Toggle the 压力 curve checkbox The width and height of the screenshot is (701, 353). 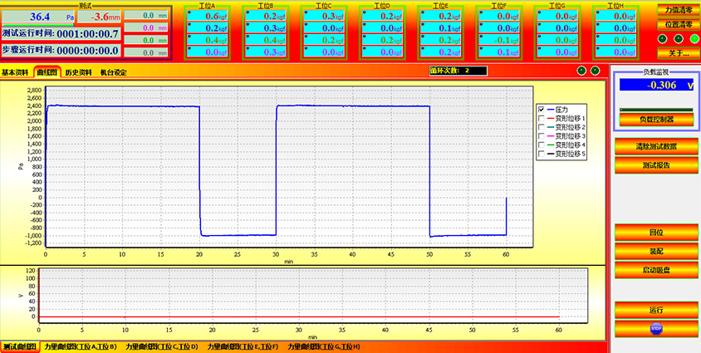coord(542,110)
